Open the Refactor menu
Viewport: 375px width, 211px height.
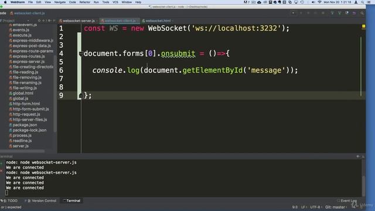click(x=84, y=2)
